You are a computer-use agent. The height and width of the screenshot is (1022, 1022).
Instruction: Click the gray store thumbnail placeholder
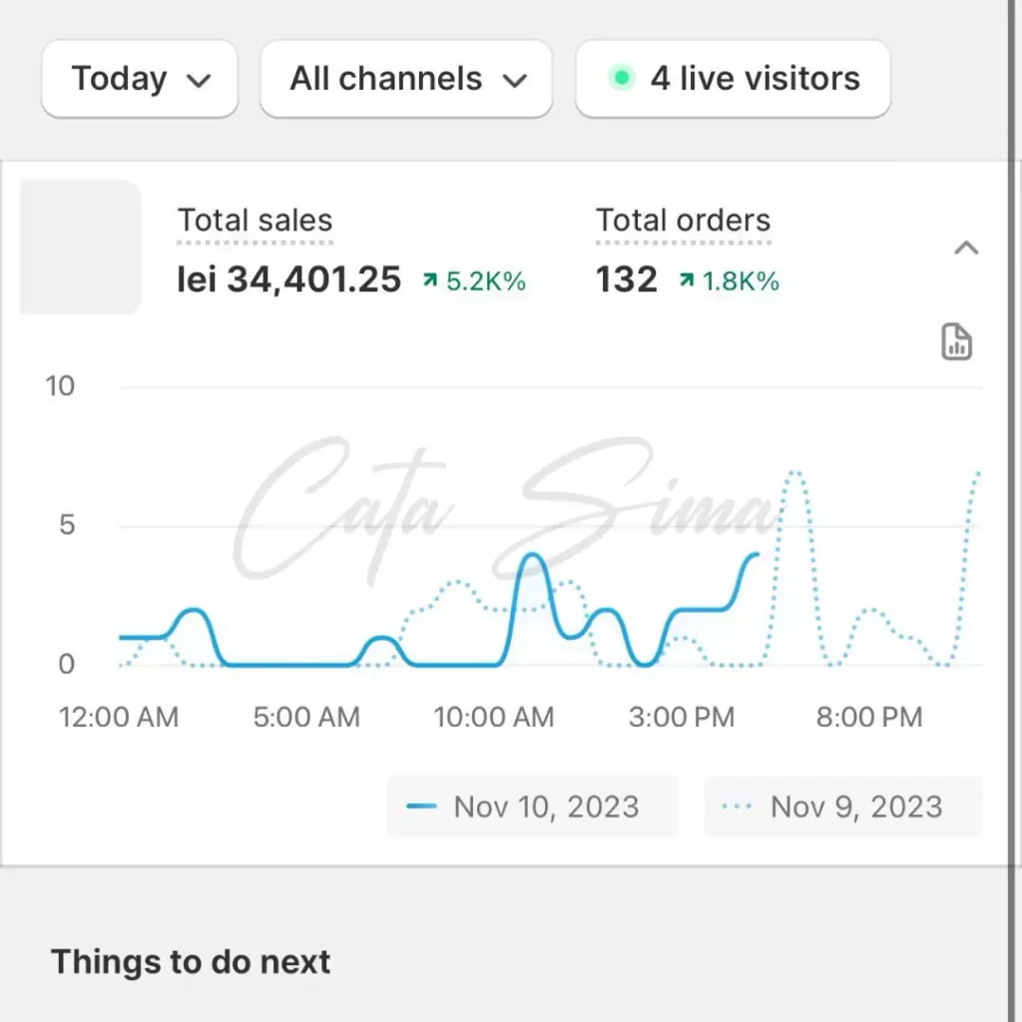tap(81, 247)
